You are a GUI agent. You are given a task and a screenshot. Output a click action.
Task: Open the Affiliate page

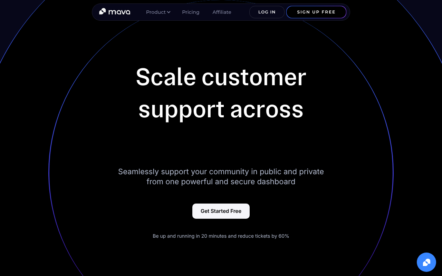pyautogui.click(x=222, y=12)
